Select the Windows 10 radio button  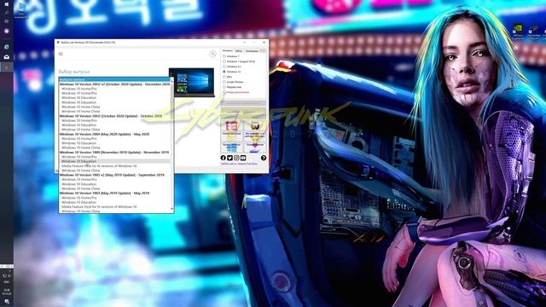tap(224, 72)
